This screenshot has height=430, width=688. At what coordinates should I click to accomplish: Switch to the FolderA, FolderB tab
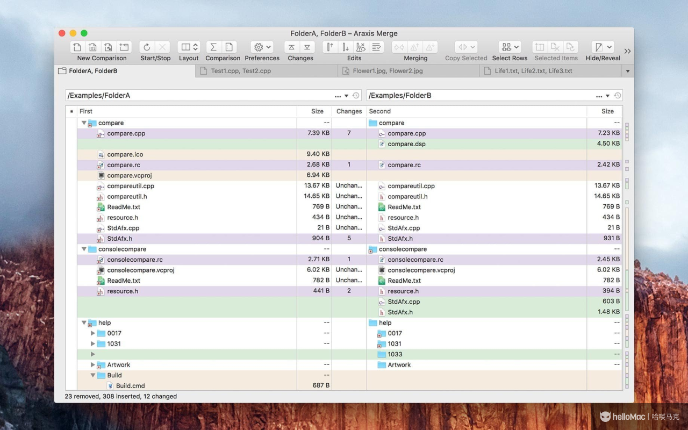[x=125, y=71]
